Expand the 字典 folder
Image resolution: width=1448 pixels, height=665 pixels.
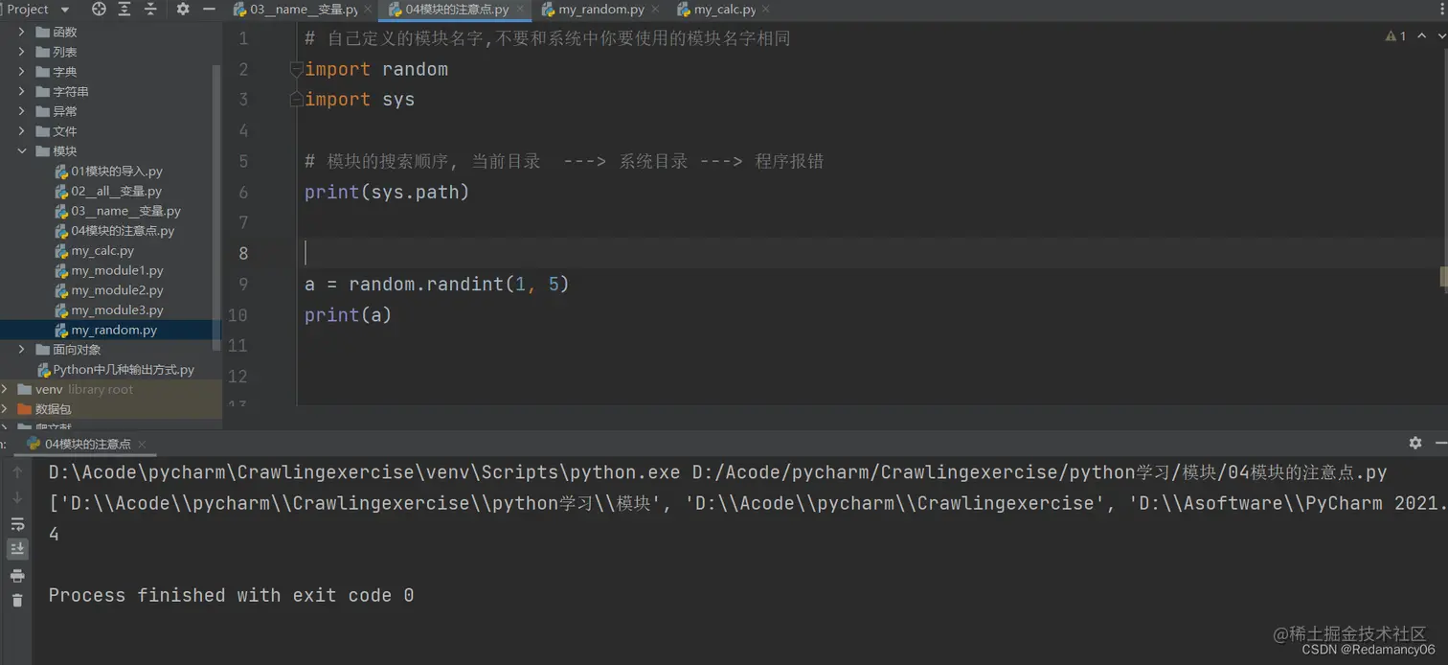point(22,72)
